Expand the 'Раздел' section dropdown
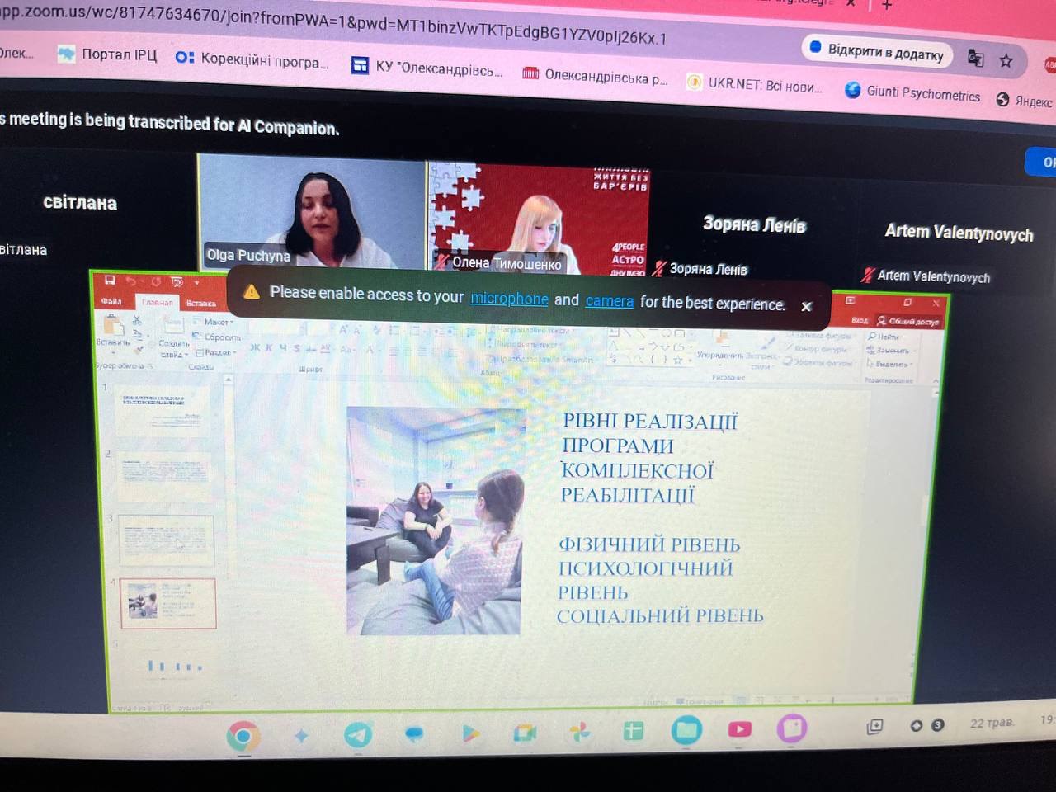The image size is (1056, 792). click(218, 352)
